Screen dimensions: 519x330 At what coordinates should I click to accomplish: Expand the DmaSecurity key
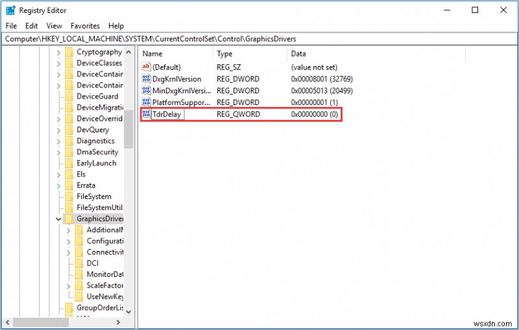58,152
